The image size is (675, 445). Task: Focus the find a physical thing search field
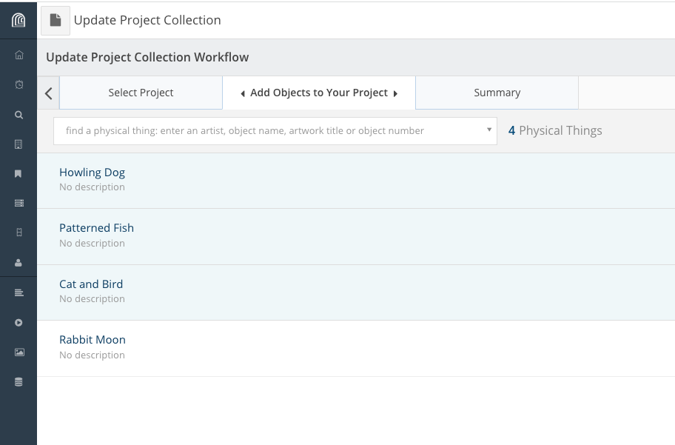click(x=275, y=131)
